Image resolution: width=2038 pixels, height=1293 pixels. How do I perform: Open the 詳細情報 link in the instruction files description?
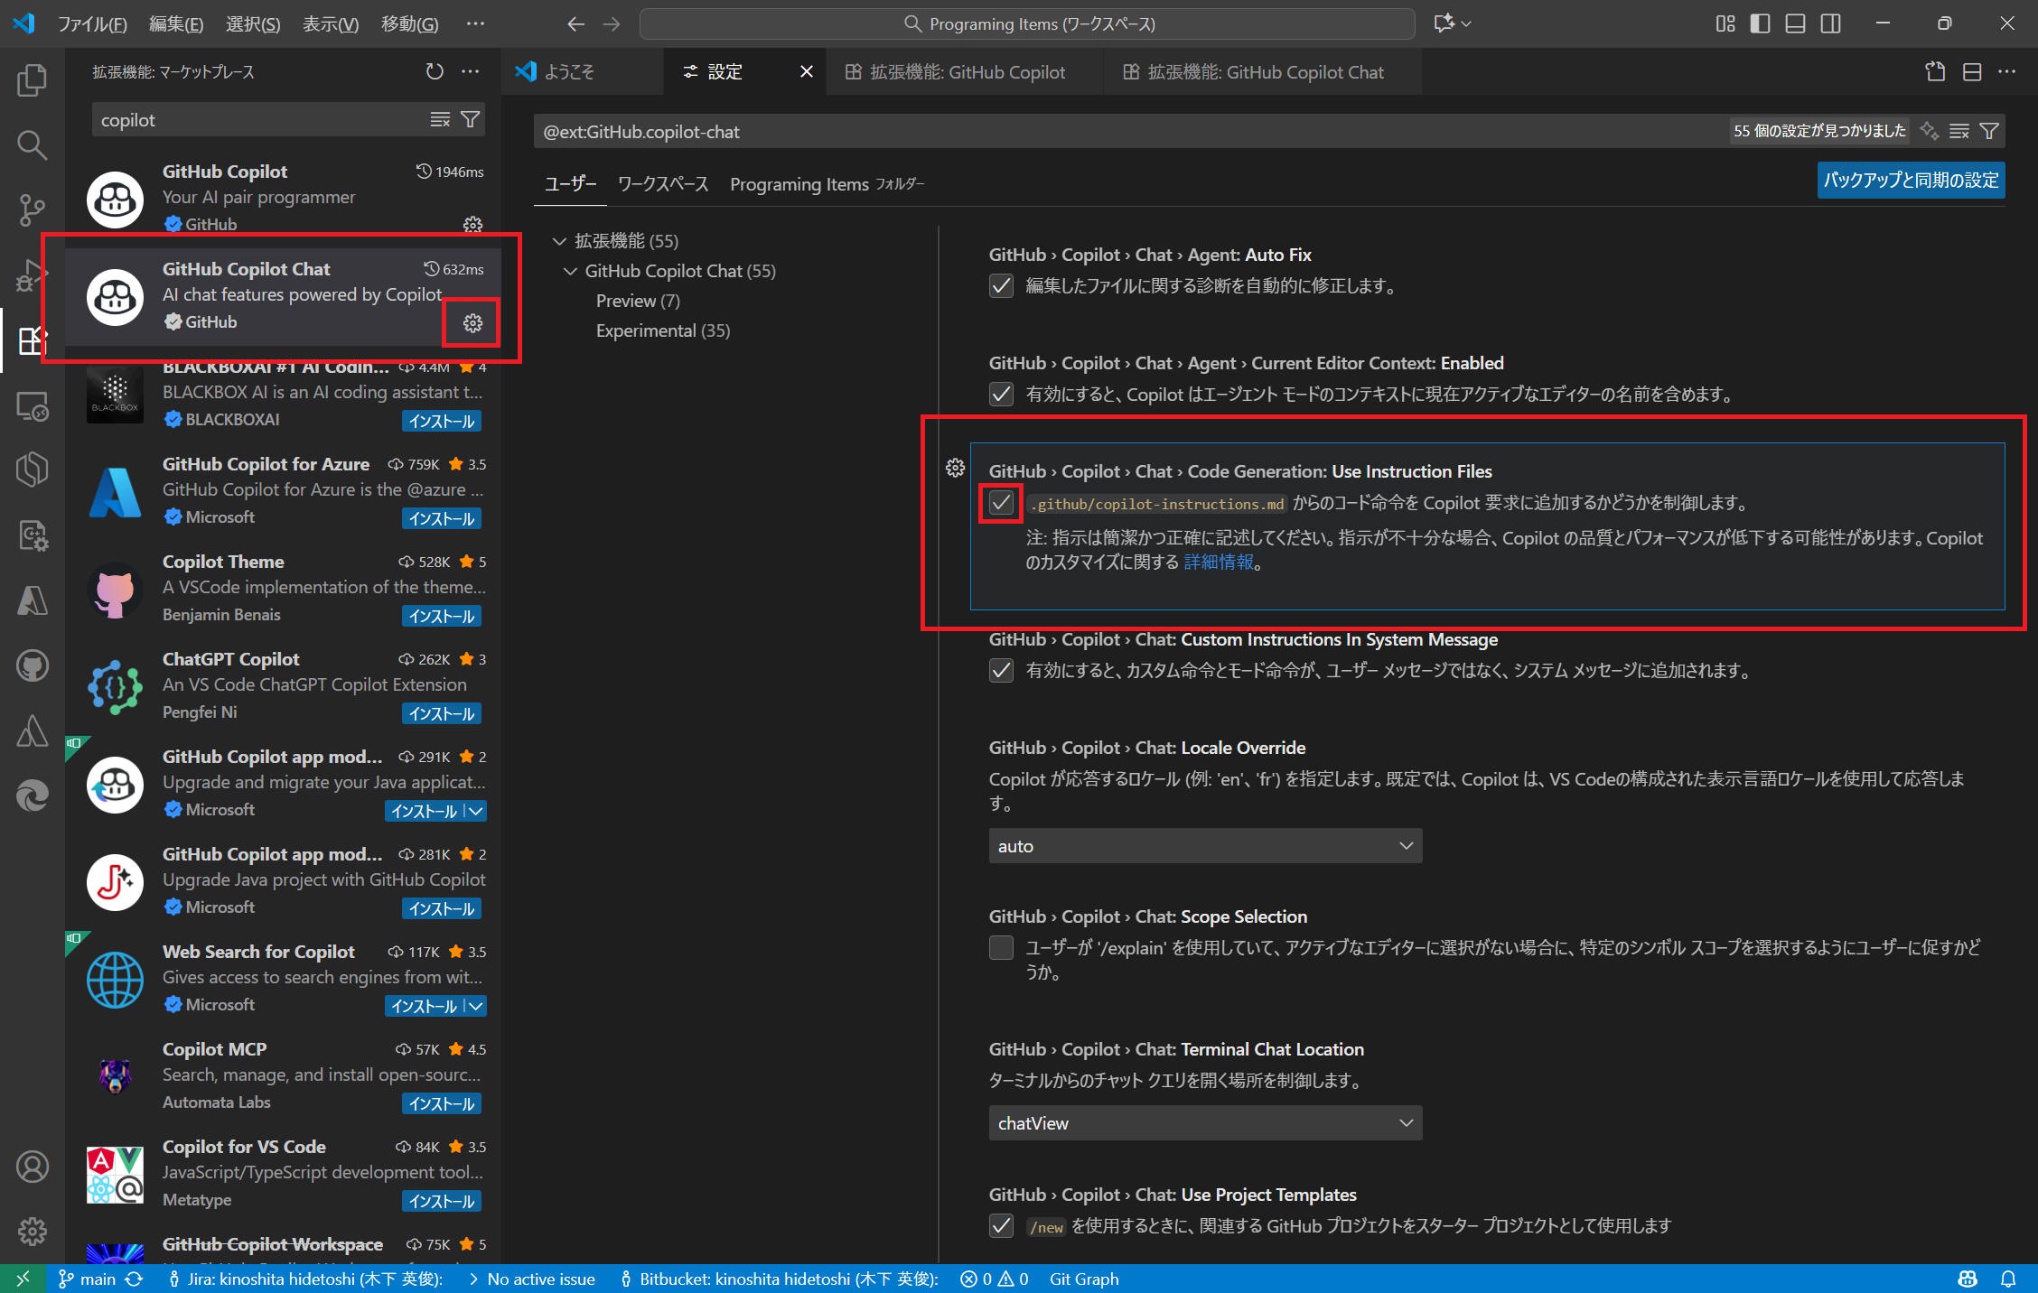(1217, 562)
